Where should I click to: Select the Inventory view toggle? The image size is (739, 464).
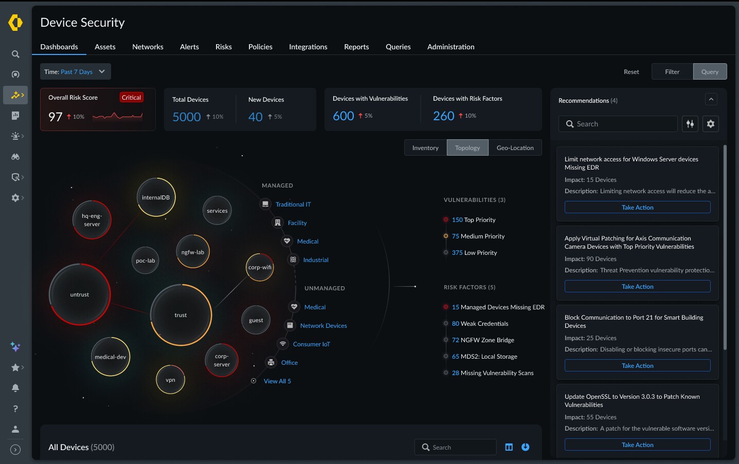pos(425,147)
